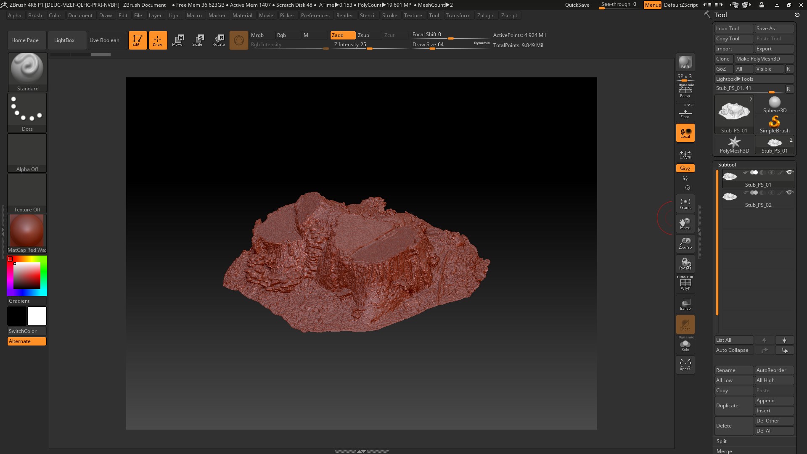807x454 pixels.
Task: Turn on Solo mode icon
Action: [685, 346]
